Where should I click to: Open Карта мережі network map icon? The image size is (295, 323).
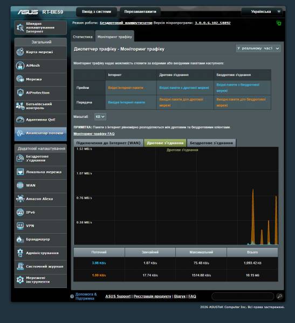click(x=20, y=52)
